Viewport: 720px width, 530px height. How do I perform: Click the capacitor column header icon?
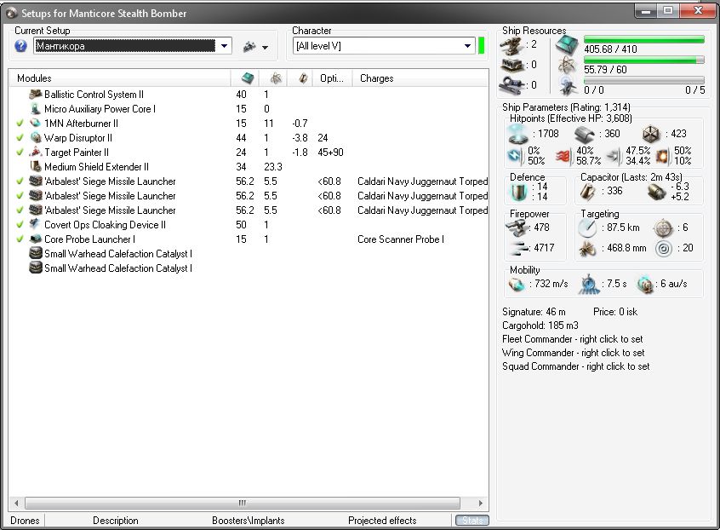pyautogui.click(x=303, y=78)
